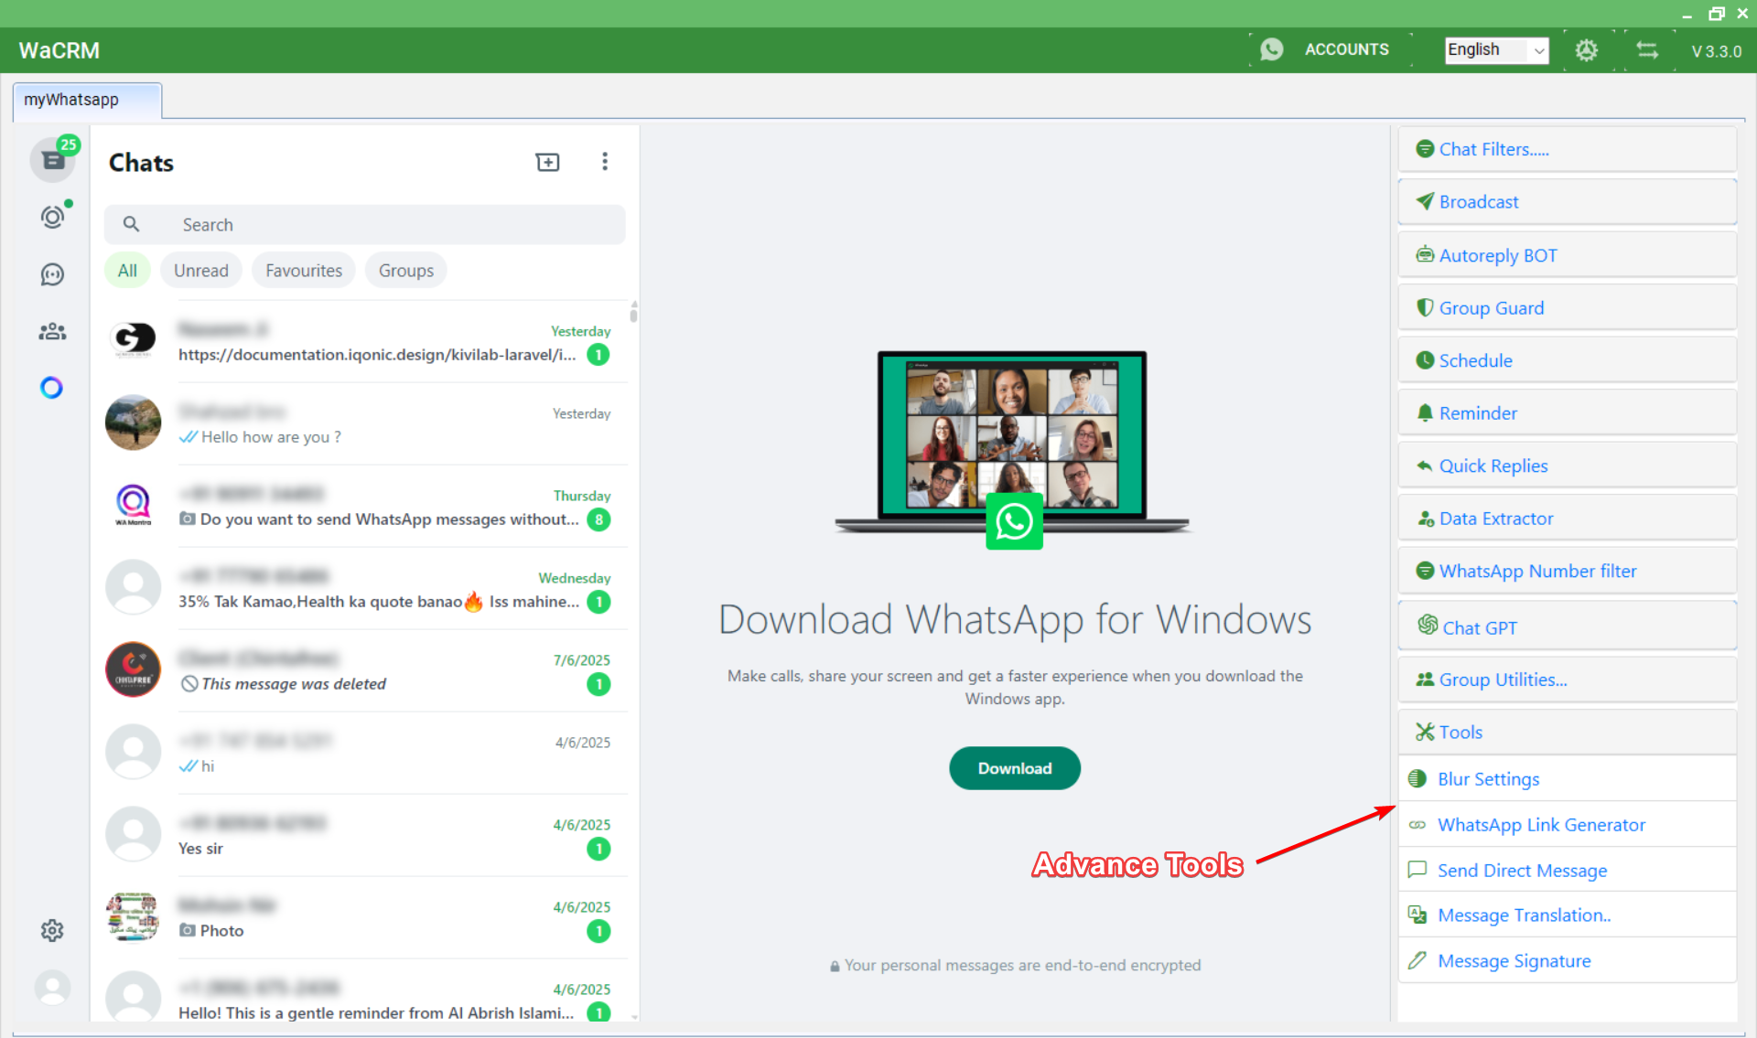Open the Status icon in the sidebar
This screenshot has height=1038, width=1757.
coord(52,217)
